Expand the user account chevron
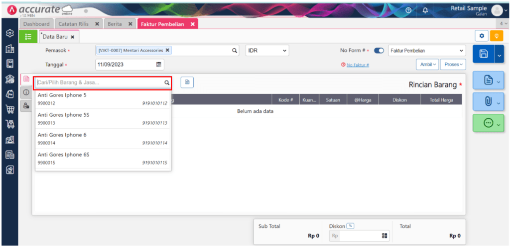 tap(506, 11)
